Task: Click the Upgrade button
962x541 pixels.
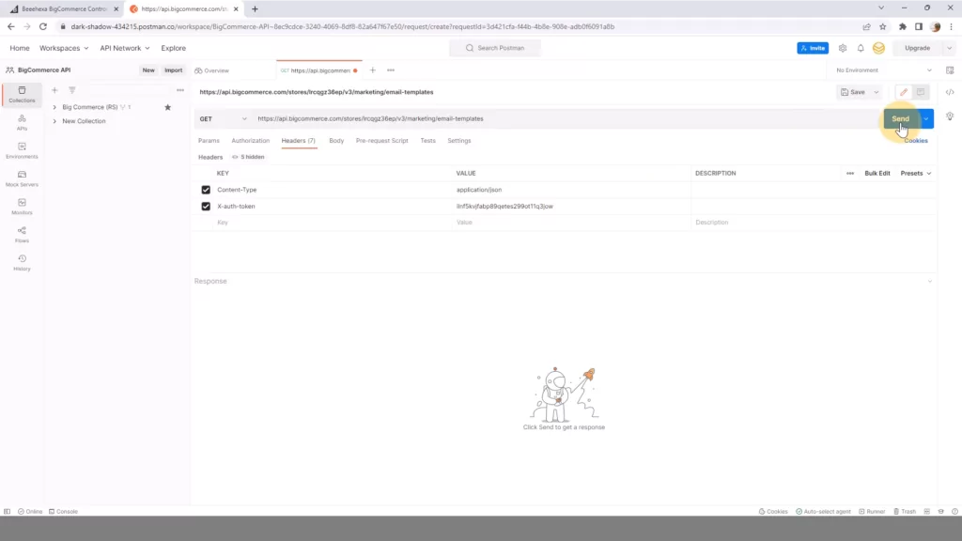Action: coord(917,48)
